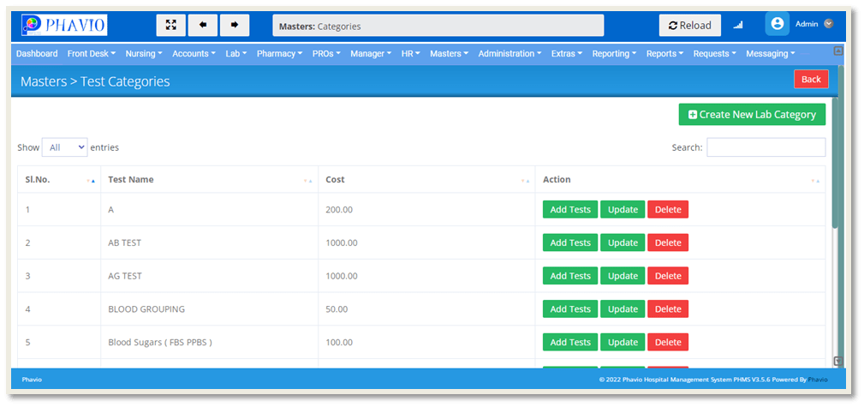Click the menu bar scroll-up icon
The height and width of the screenshot is (407, 864).
point(838,51)
